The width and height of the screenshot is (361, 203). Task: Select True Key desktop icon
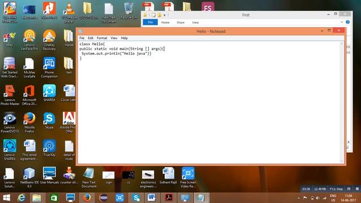tap(49, 148)
